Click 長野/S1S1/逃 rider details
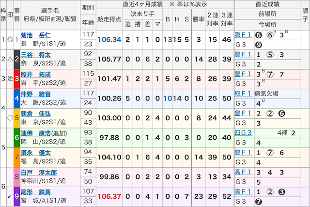Image resolution: width=310 pixels, height=207 pixels. coord(44,44)
